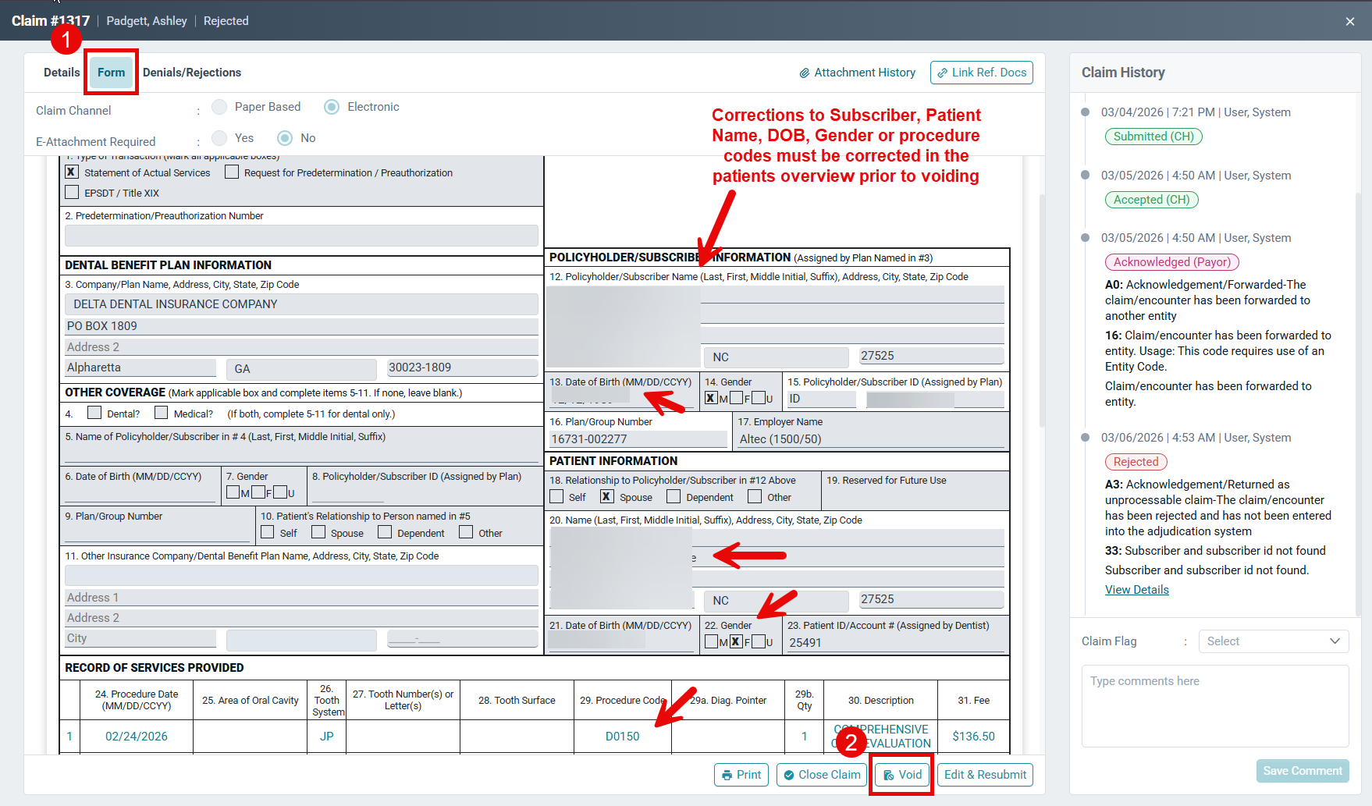Screen dimensions: 1372x806
Task: Click the Alpharetta city field
Action: pos(140,367)
